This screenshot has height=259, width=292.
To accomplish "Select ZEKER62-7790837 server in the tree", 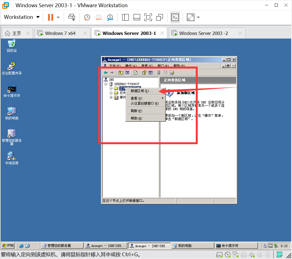I will click(127, 84).
